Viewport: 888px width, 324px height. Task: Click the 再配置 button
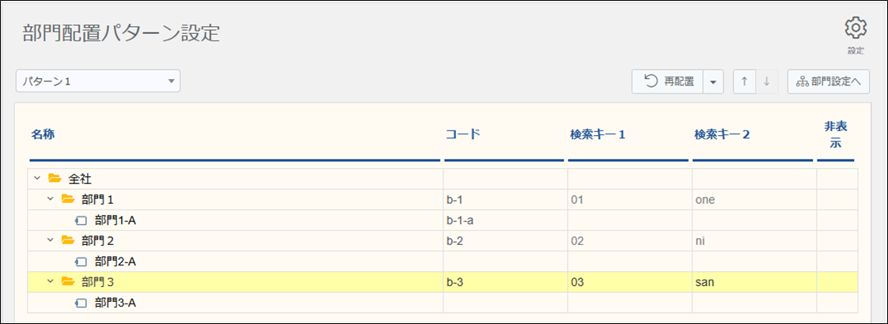click(x=668, y=81)
